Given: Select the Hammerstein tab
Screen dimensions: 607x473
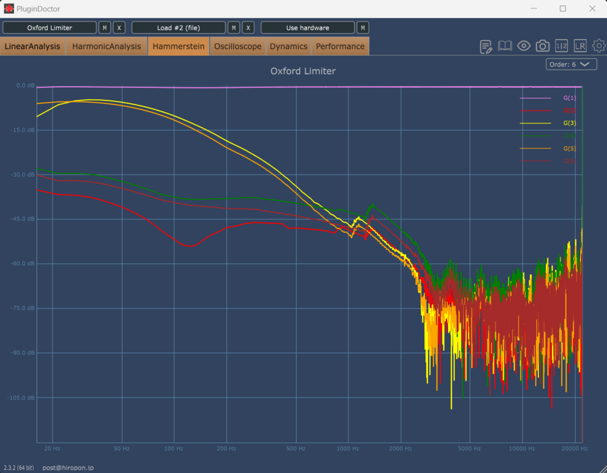Looking at the screenshot, I should (x=178, y=46).
